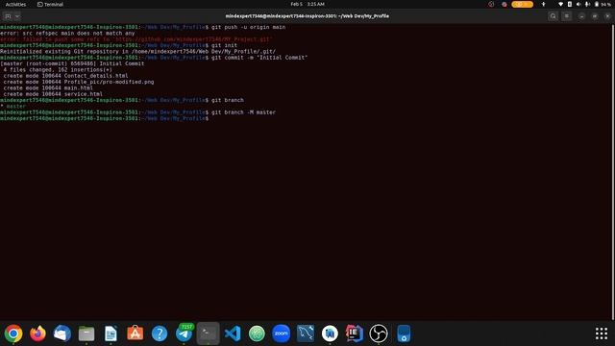Launch IntelliJ IDEA from the dock
The image size is (615, 346).
(355, 334)
